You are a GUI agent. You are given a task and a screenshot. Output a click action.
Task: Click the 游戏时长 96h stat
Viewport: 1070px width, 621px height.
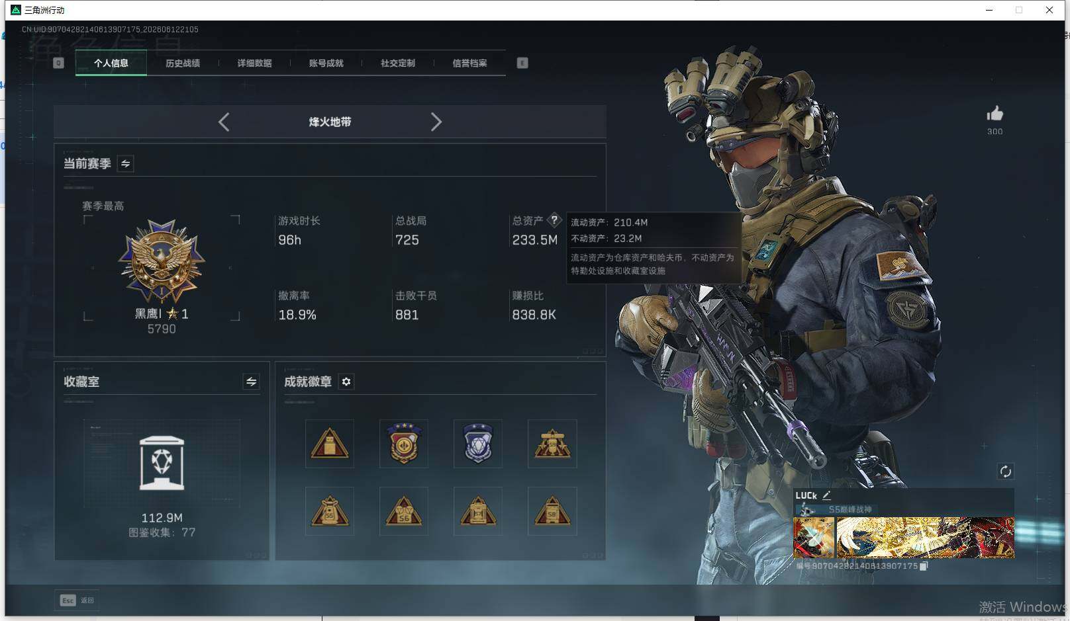299,230
